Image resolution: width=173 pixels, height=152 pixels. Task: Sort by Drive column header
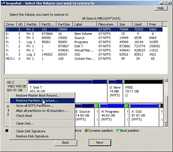coord(10,24)
